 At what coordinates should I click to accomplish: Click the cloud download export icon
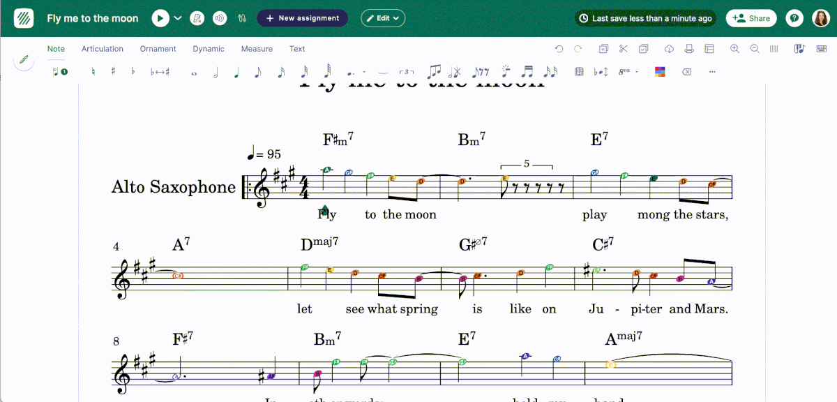(669, 49)
